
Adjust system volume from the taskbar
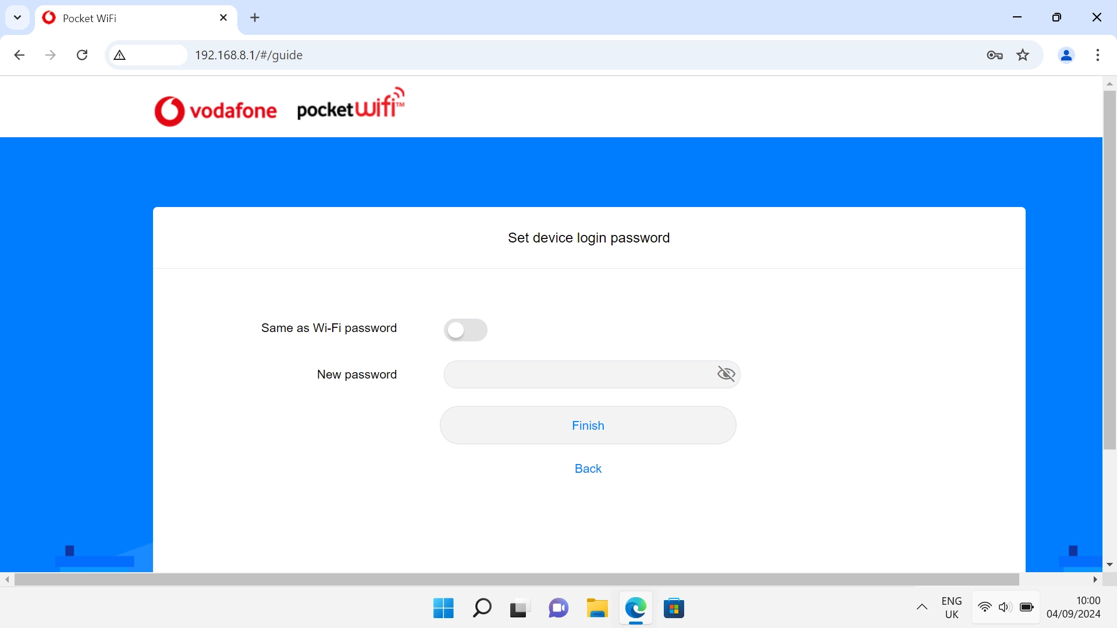point(1005,607)
